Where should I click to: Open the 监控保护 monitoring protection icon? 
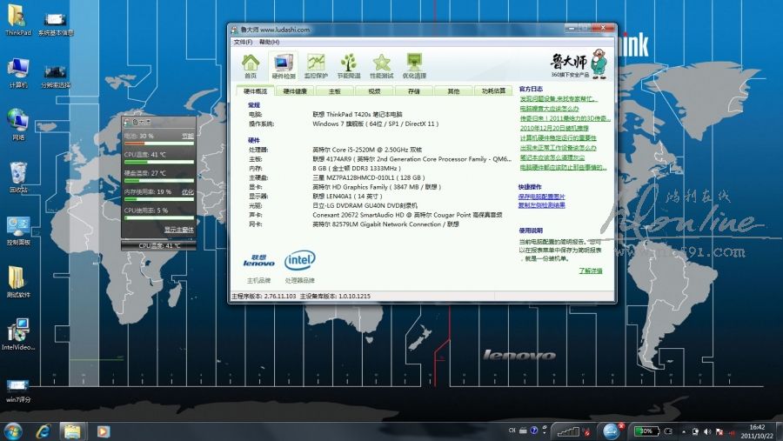(316, 65)
